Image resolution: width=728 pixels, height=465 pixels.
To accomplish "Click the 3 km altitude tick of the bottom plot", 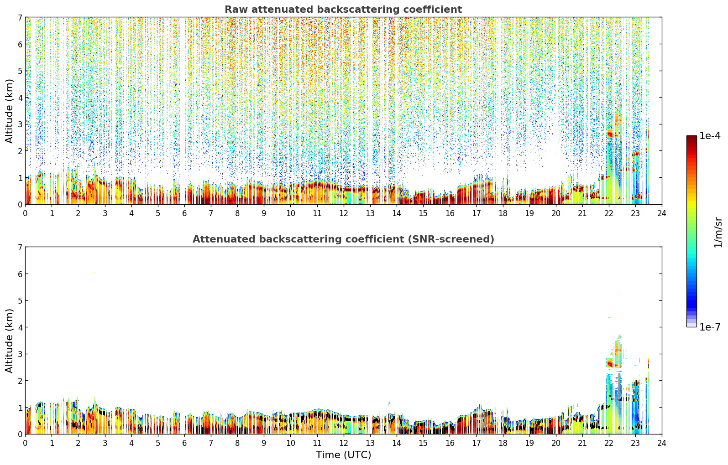I will pos(20,354).
